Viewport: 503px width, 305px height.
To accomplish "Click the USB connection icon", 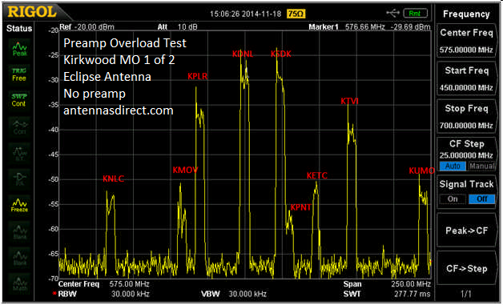I will coord(392,13).
